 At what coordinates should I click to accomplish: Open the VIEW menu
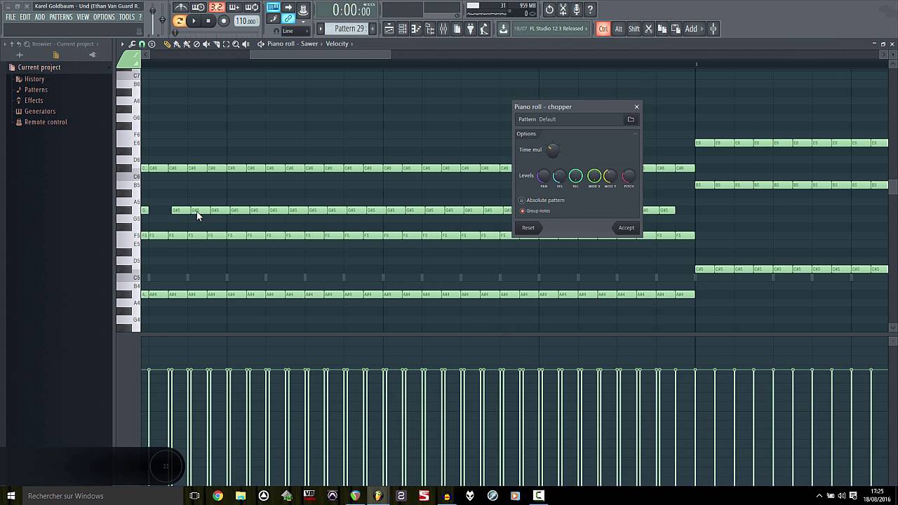click(x=83, y=17)
